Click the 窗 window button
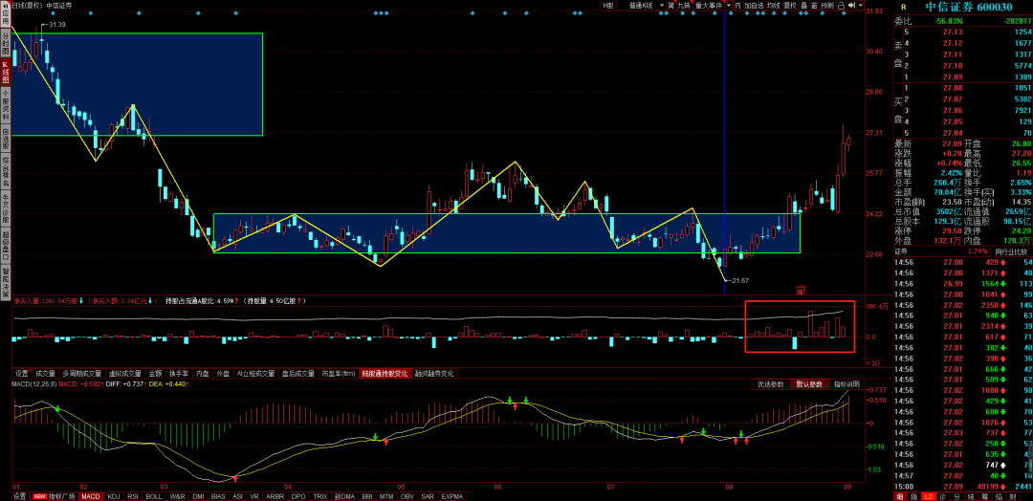Viewport: 1033px width, 501px height. click(814, 6)
